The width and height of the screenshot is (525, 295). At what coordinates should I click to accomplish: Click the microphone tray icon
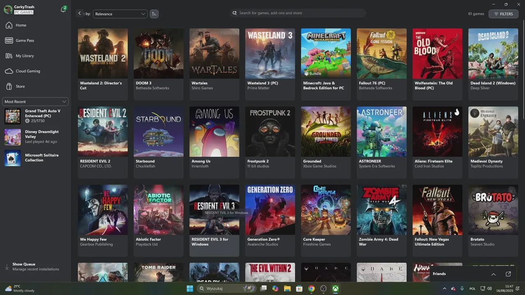[x=462, y=288]
